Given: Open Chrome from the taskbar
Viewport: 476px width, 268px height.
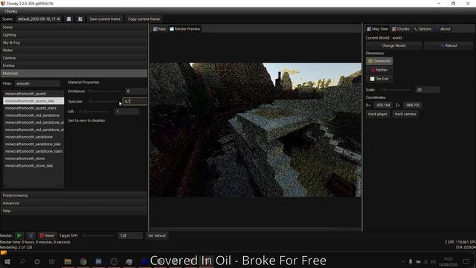Looking at the screenshot, I should click(x=83, y=261).
